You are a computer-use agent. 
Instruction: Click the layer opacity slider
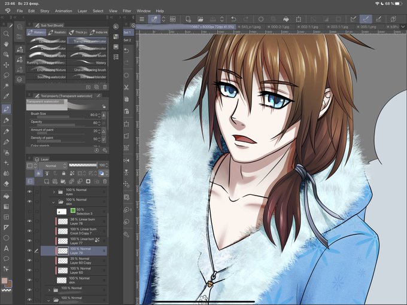pos(83,165)
